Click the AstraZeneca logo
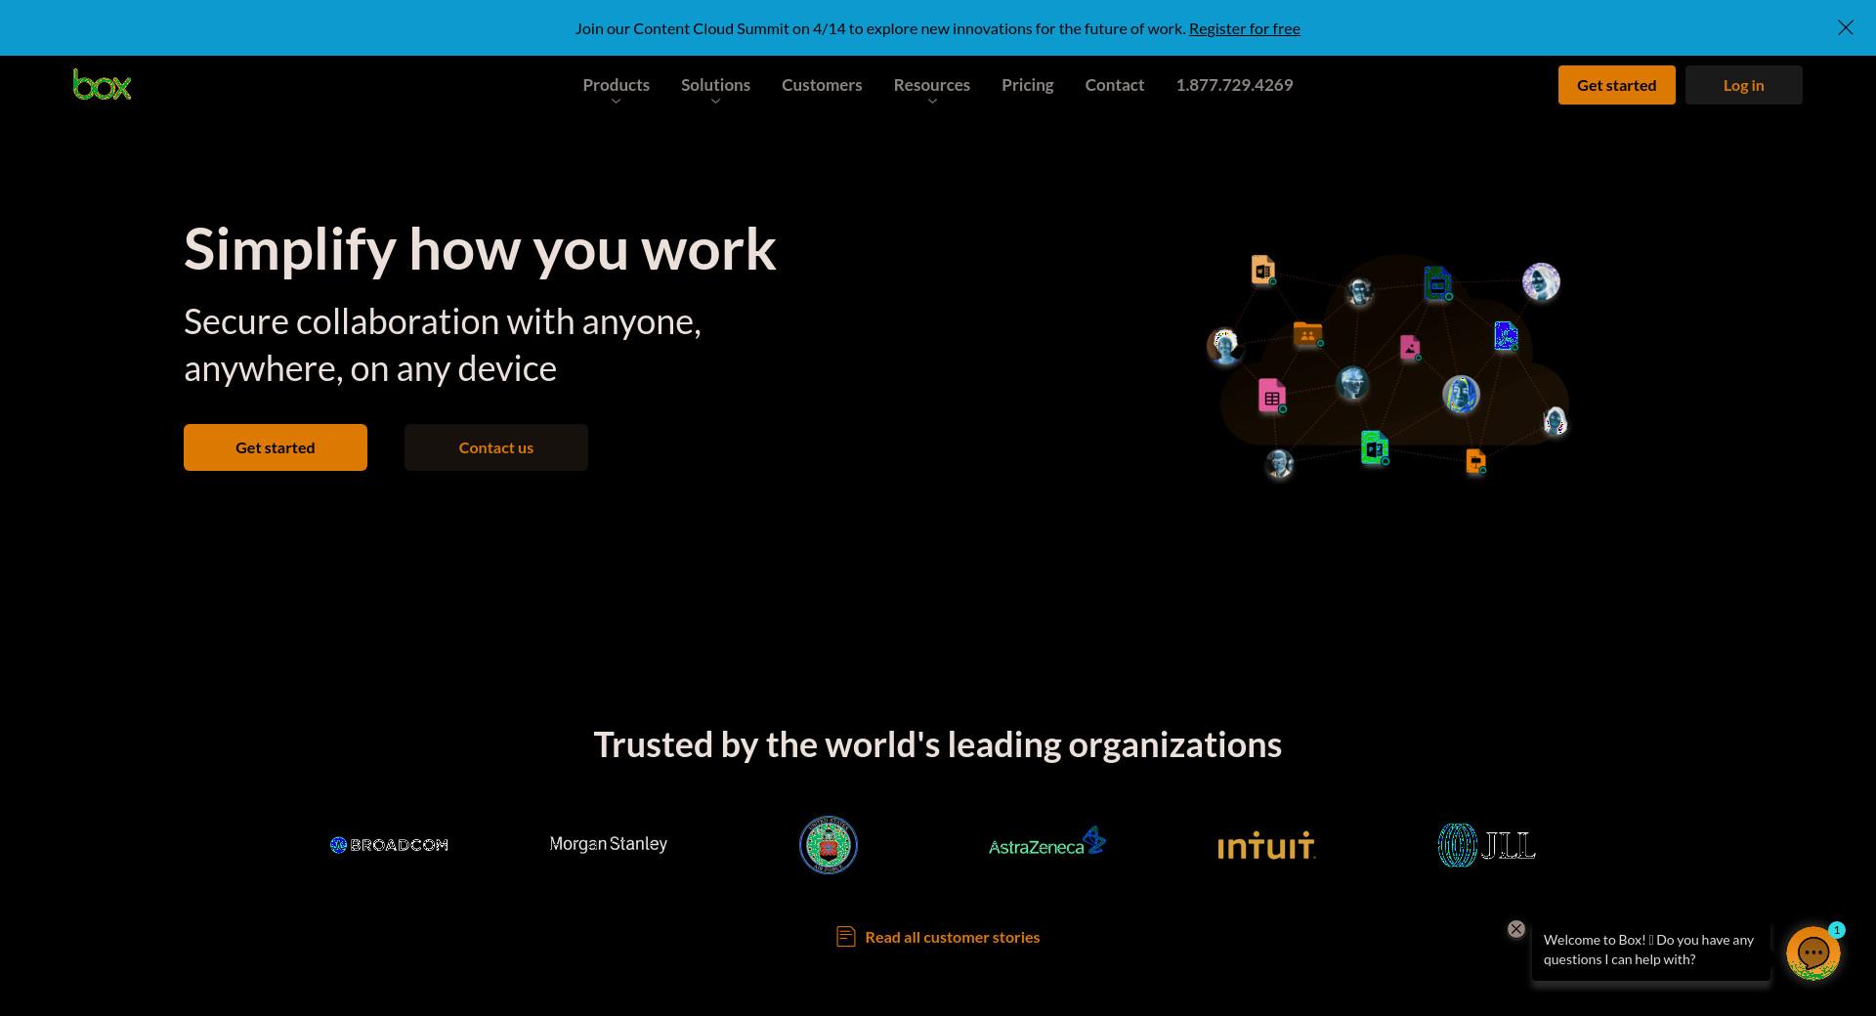The image size is (1876, 1016). tap(1046, 842)
